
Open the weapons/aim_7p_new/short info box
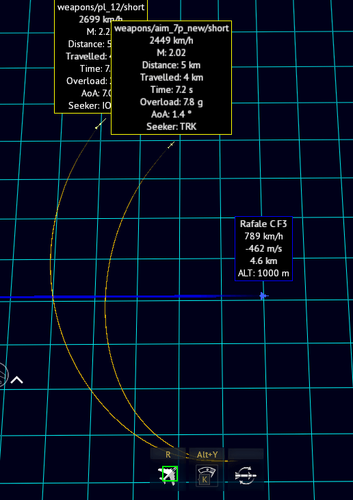171,77
